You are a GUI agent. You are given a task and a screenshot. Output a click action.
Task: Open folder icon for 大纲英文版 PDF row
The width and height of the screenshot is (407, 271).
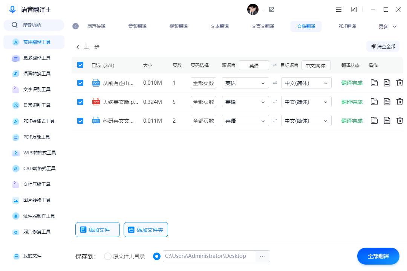tap(374, 102)
